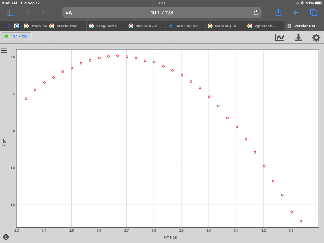
Task: Open the hamburger menu beside graph
Action: 4,51
